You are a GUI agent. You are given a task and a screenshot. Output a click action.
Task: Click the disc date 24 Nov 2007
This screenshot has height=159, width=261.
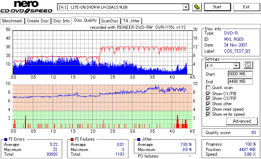pos(235,45)
